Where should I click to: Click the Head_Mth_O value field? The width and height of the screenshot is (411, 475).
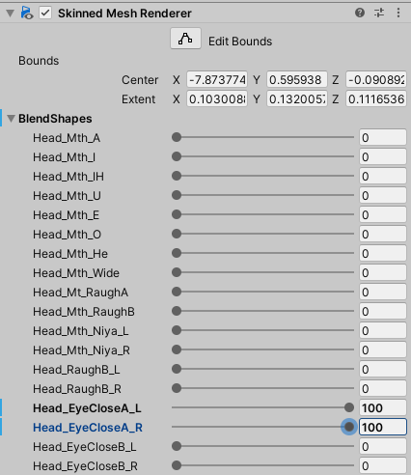[383, 234]
